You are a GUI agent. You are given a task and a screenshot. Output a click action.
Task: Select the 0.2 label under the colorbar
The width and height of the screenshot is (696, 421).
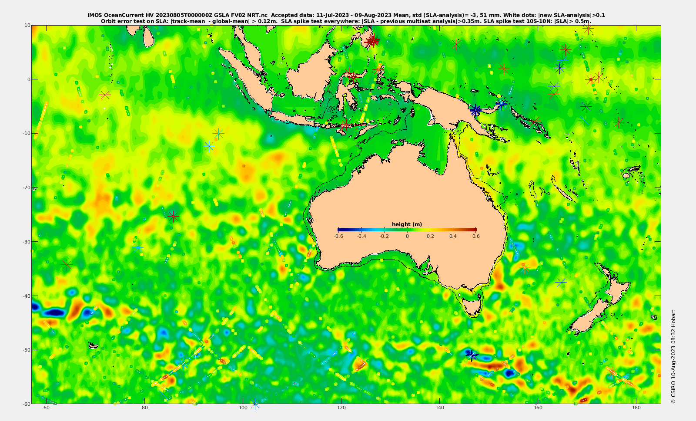430,237
